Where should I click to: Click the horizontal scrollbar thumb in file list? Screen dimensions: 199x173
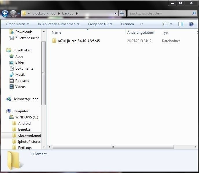point(113,147)
